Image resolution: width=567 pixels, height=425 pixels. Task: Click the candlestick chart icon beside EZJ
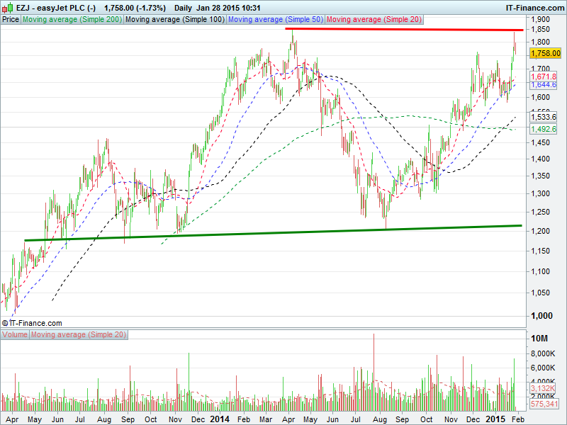(x=7, y=6)
